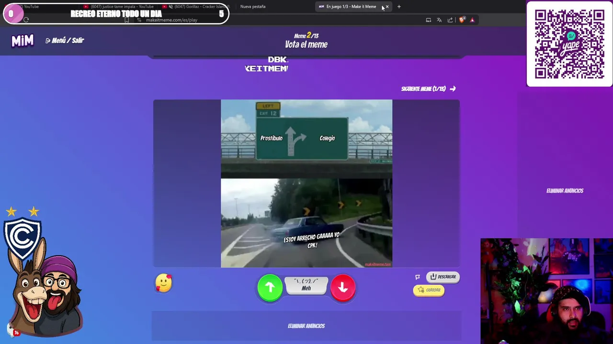The height and width of the screenshot is (344, 613).
Task: Click the makeitmeme.com address bar
Action: click(171, 20)
